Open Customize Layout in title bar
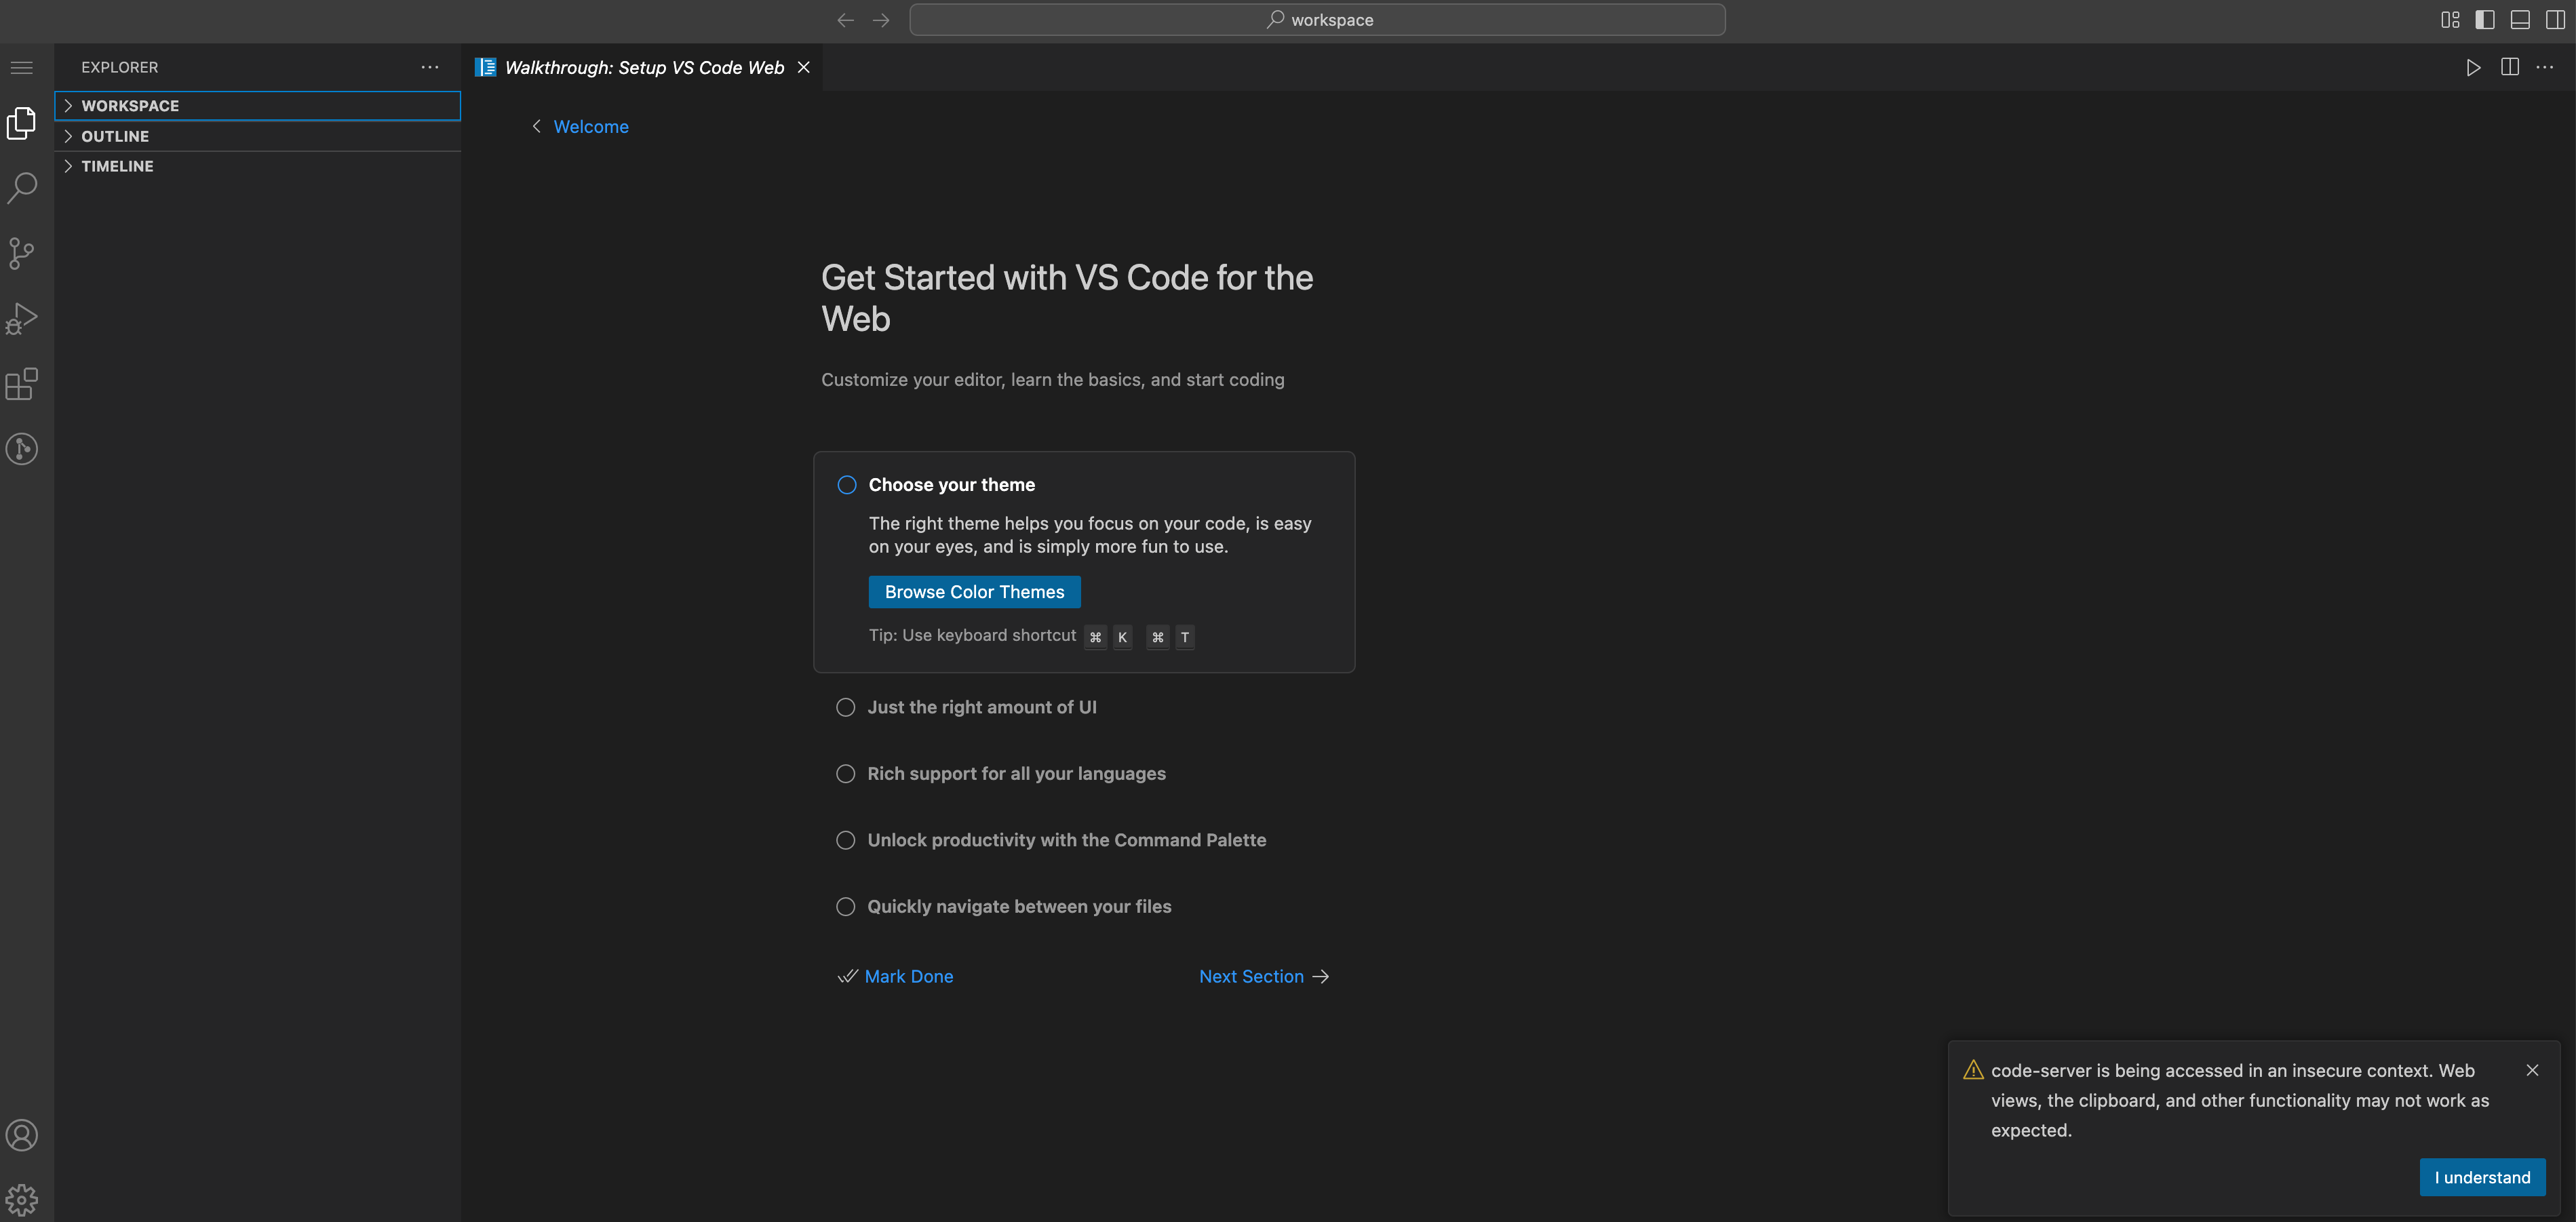2576x1222 pixels. [x=2450, y=20]
